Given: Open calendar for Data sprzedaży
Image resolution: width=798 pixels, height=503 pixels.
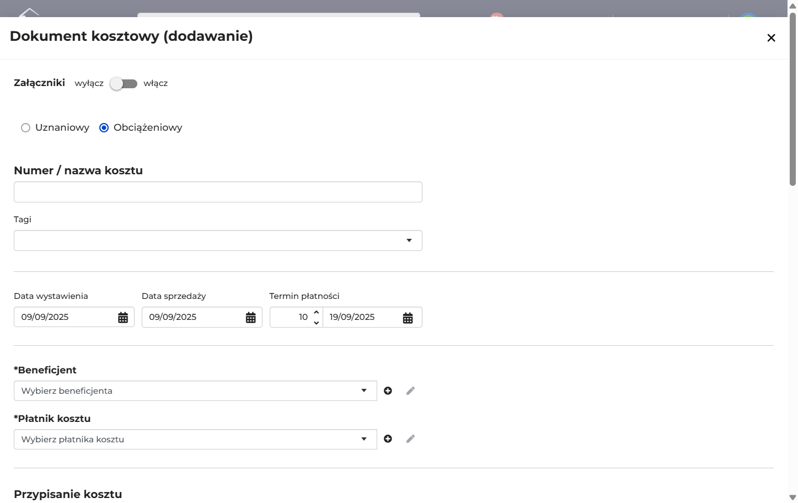Looking at the screenshot, I should pyautogui.click(x=251, y=317).
